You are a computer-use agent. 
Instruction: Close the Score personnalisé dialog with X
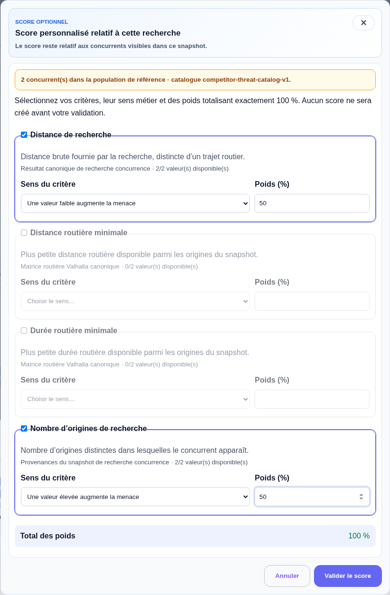click(363, 23)
